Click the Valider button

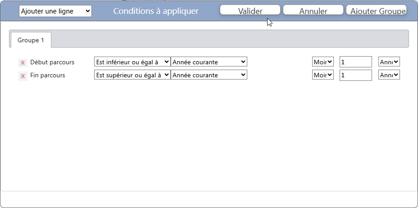[x=250, y=11]
